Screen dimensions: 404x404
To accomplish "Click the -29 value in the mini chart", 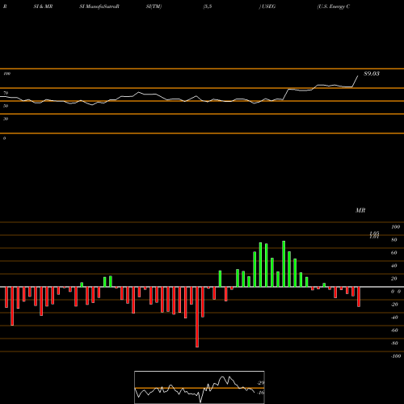I will tap(261, 383).
